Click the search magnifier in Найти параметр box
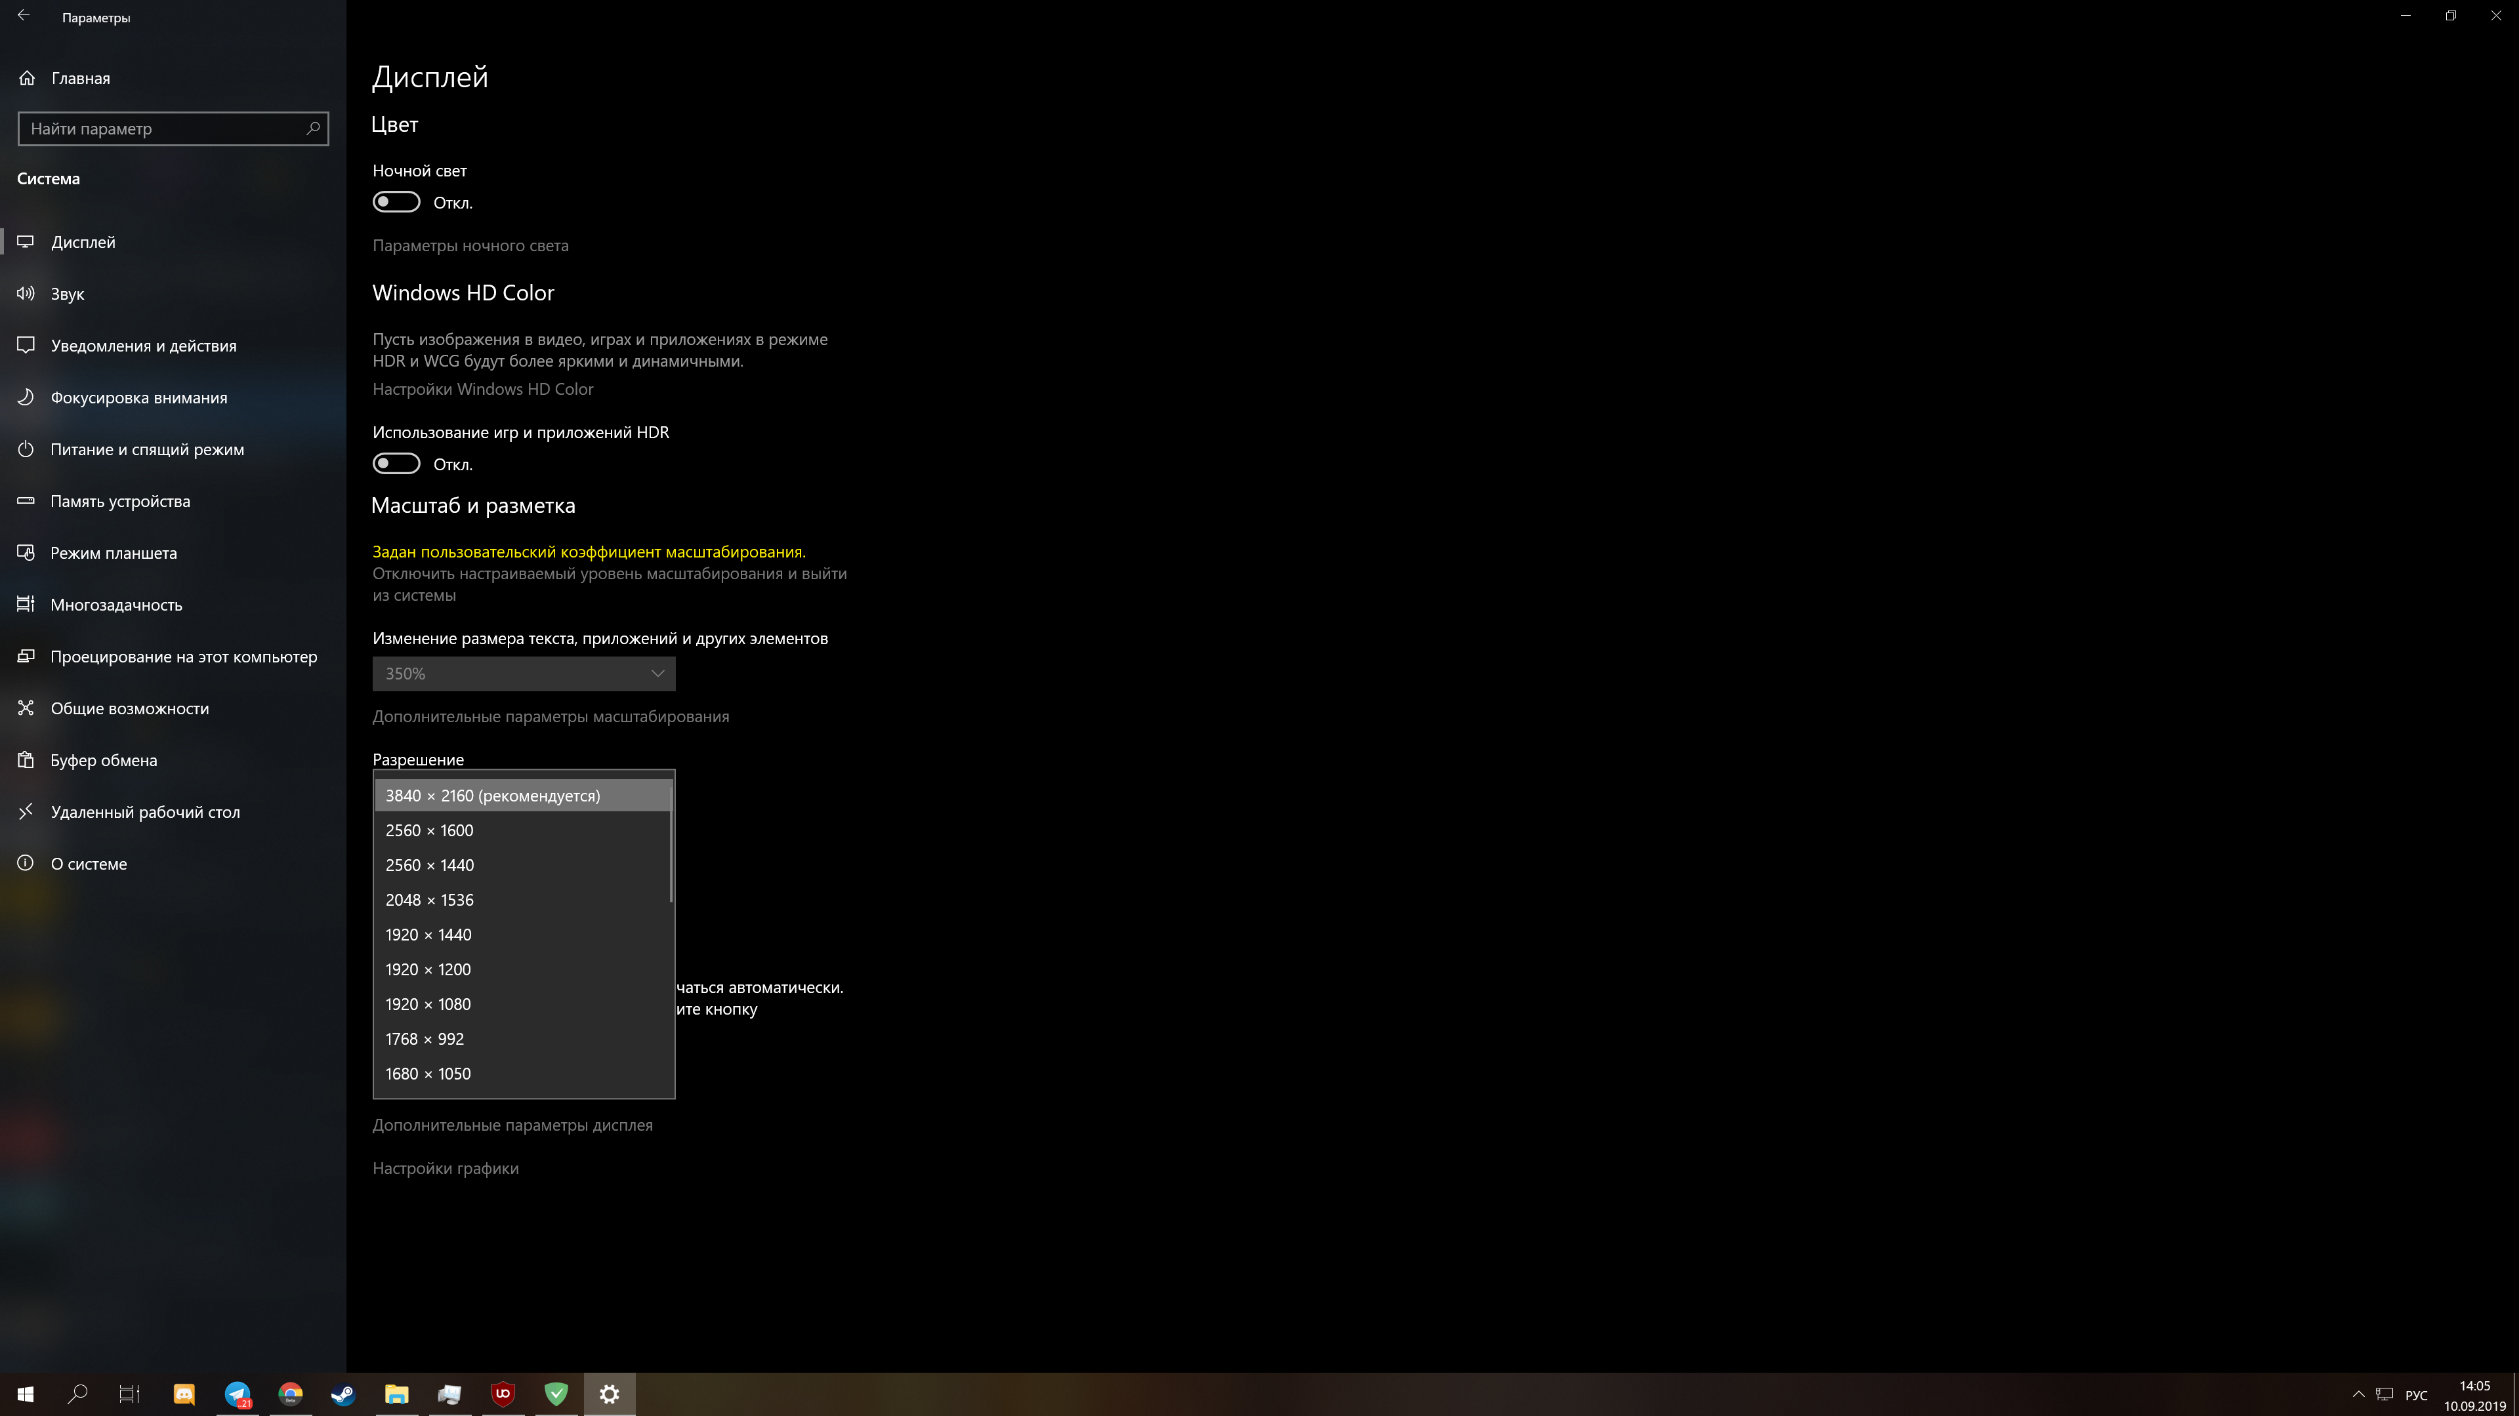Viewport: 2519px width, 1416px height. tap(313, 128)
